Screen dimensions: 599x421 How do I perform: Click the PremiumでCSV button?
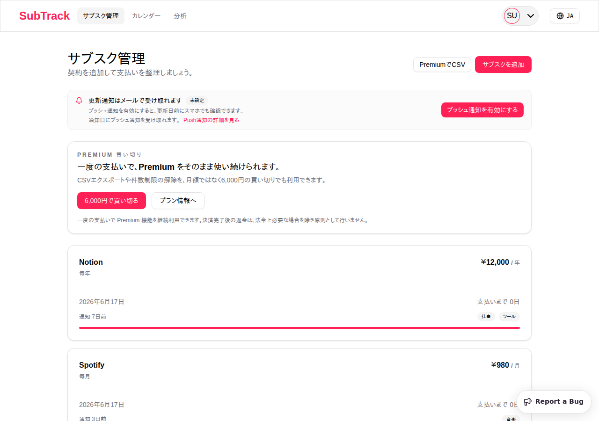(442, 65)
